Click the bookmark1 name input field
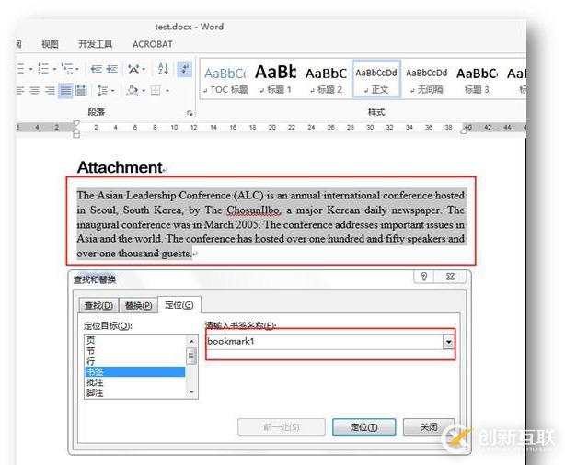 point(325,342)
